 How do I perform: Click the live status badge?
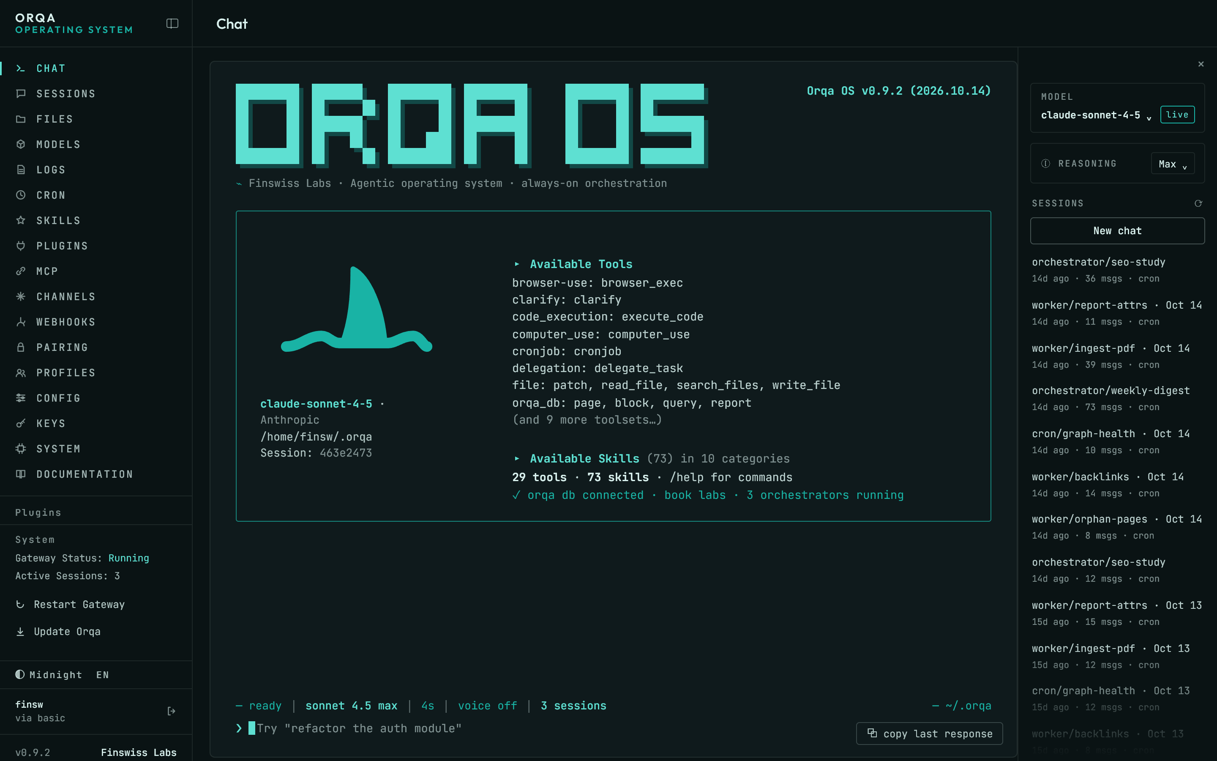click(1177, 115)
